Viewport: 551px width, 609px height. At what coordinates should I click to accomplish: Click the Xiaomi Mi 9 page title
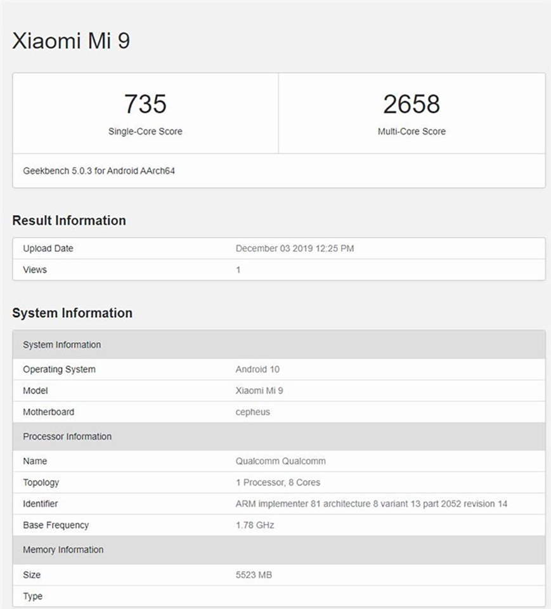71,41
